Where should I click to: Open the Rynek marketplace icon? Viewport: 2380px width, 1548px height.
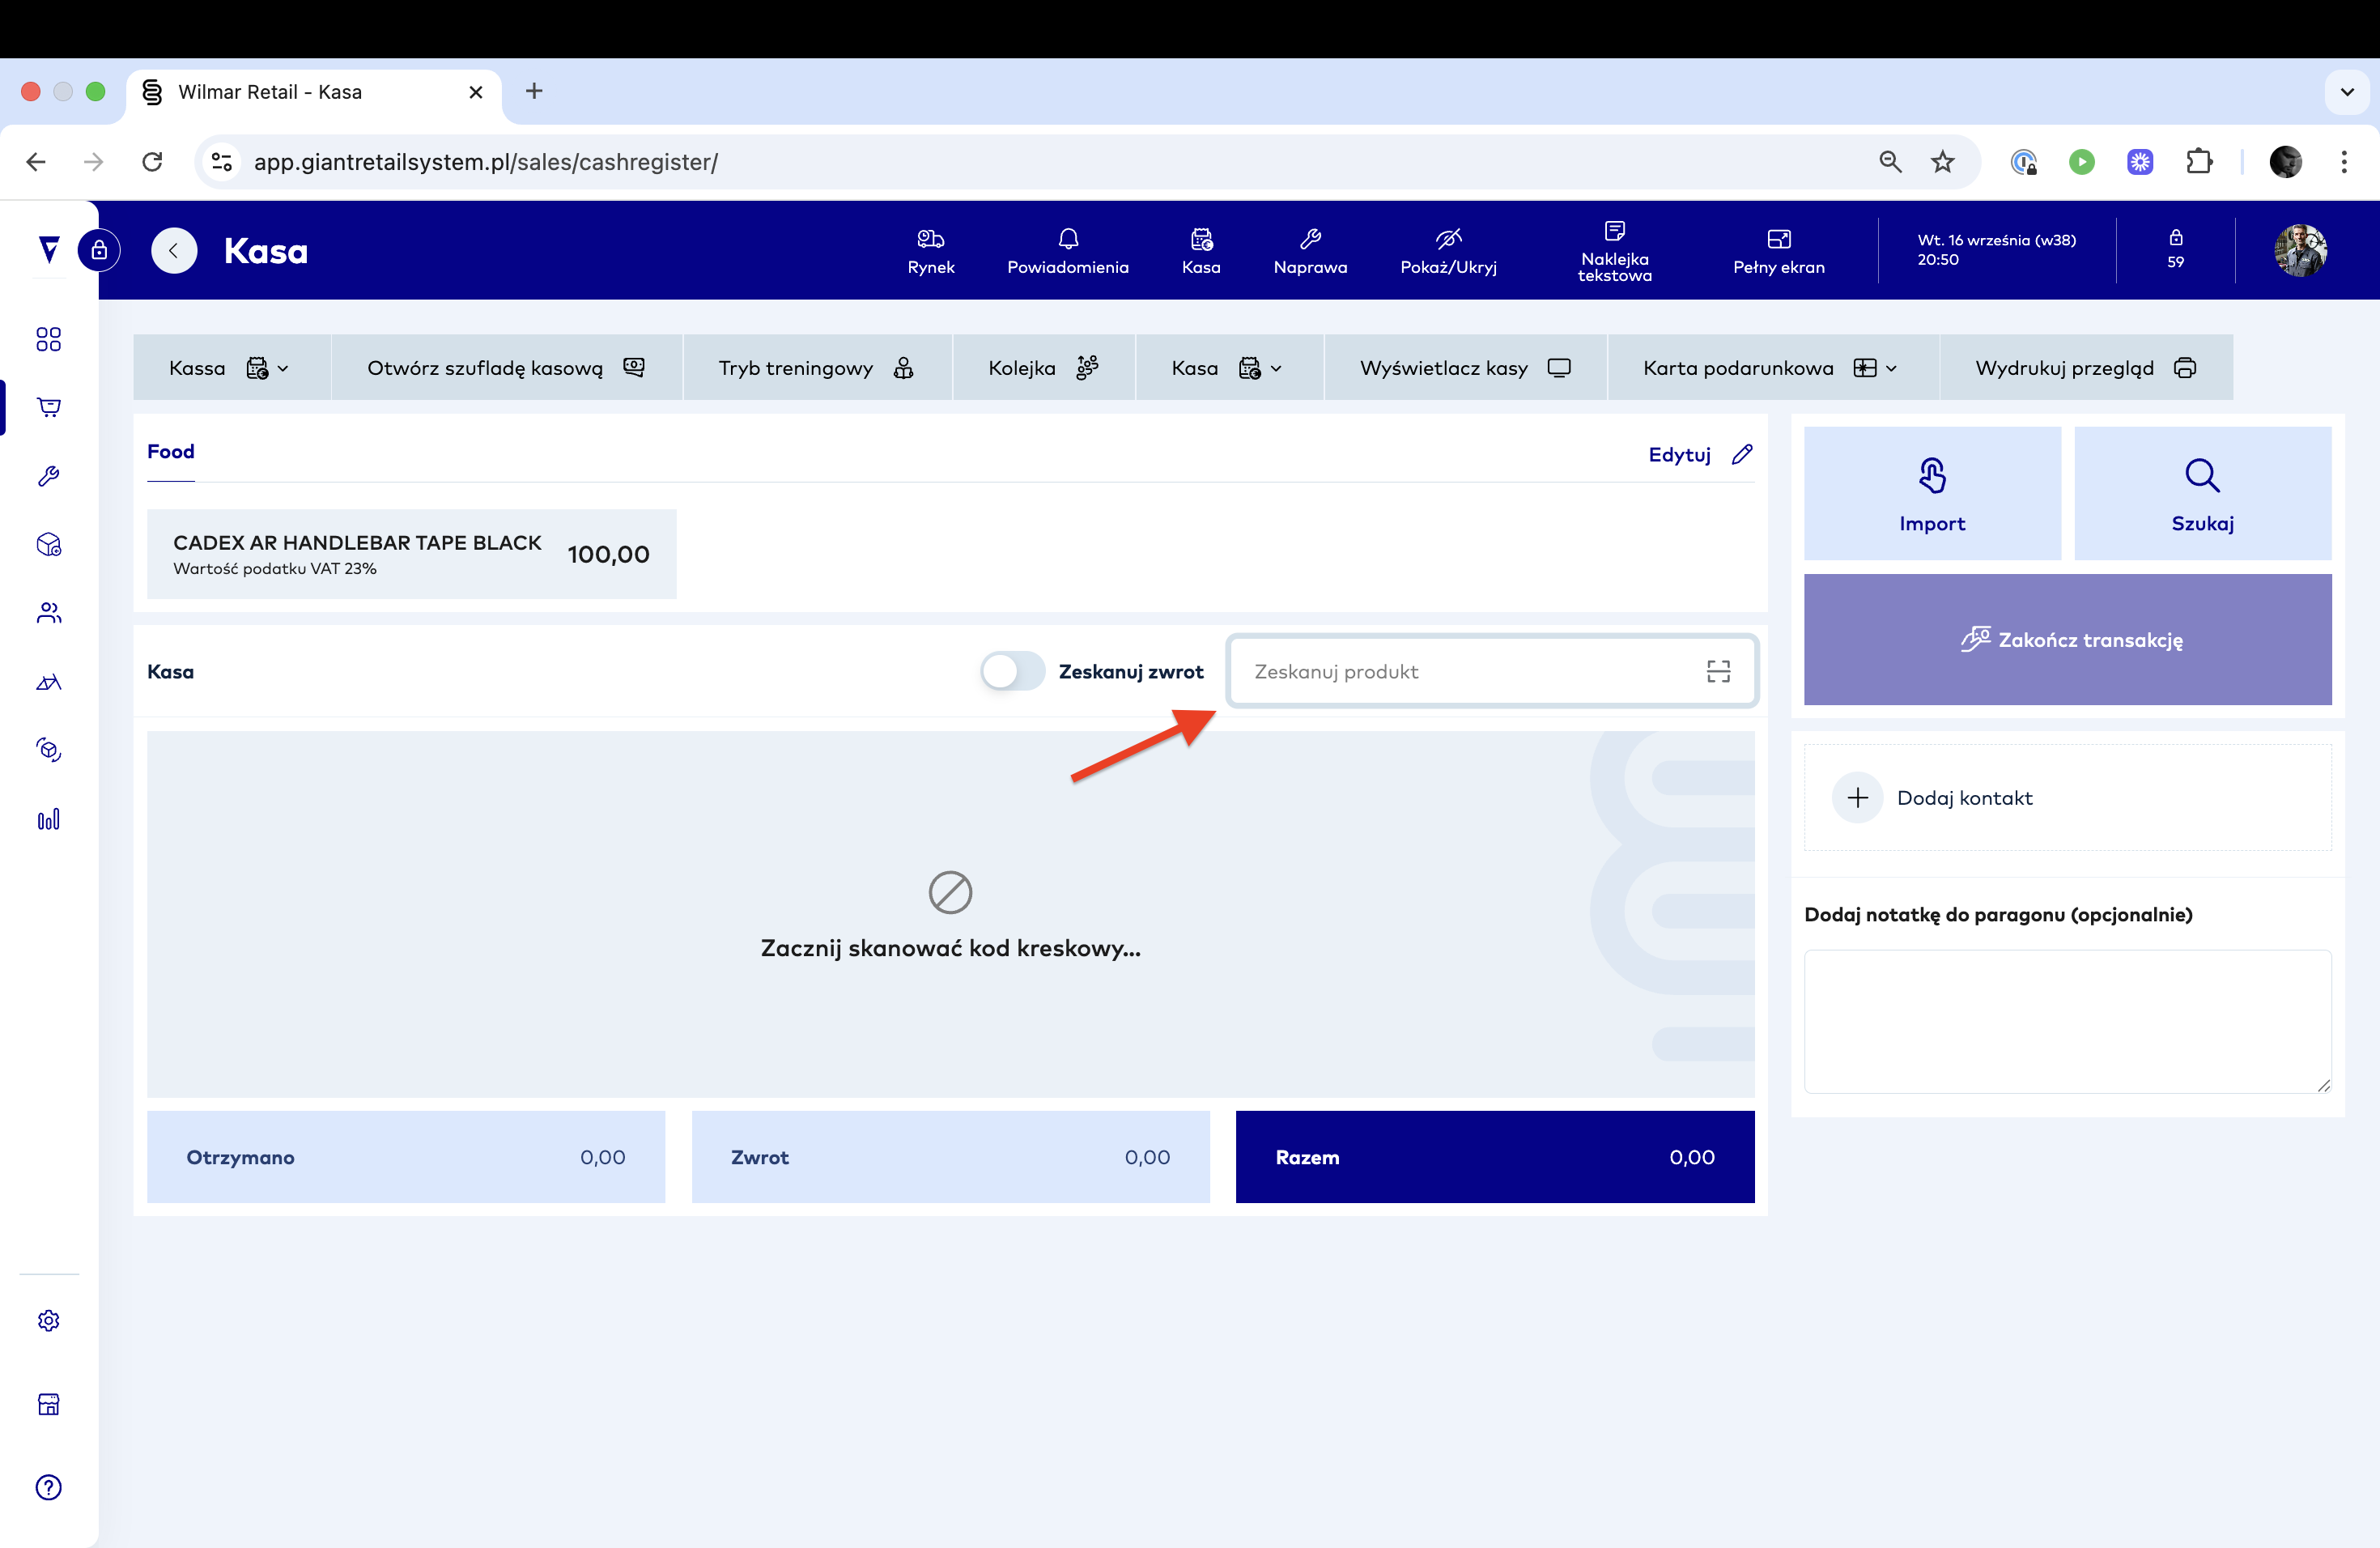[x=930, y=250]
